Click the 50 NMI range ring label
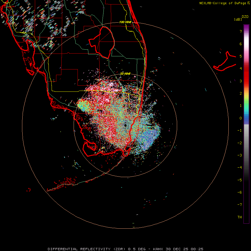The height and width of the screenshot is (251, 251). [x=125, y=74]
